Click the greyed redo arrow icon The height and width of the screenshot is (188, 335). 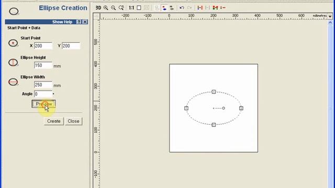pos(189,8)
